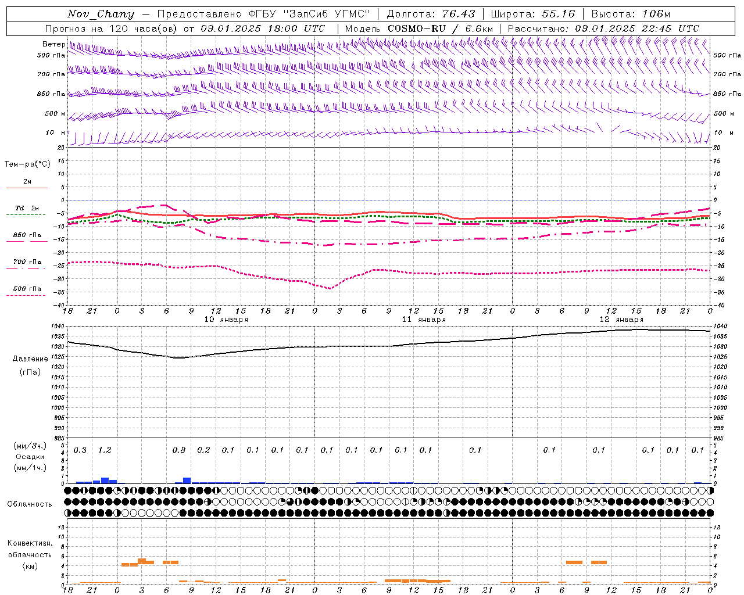Image resolution: width=744 pixels, height=595 pixels.
Task: Select the Td 2м dew point legend entry
Action: (x=27, y=208)
